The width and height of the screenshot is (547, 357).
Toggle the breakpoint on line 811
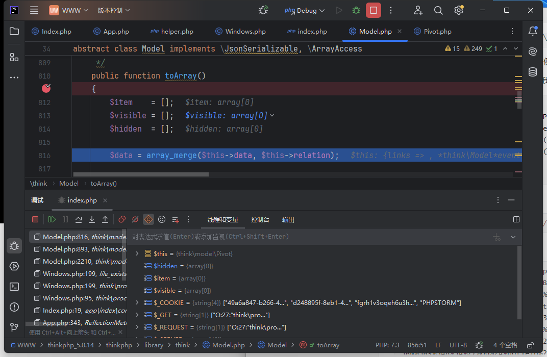coord(46,88)
